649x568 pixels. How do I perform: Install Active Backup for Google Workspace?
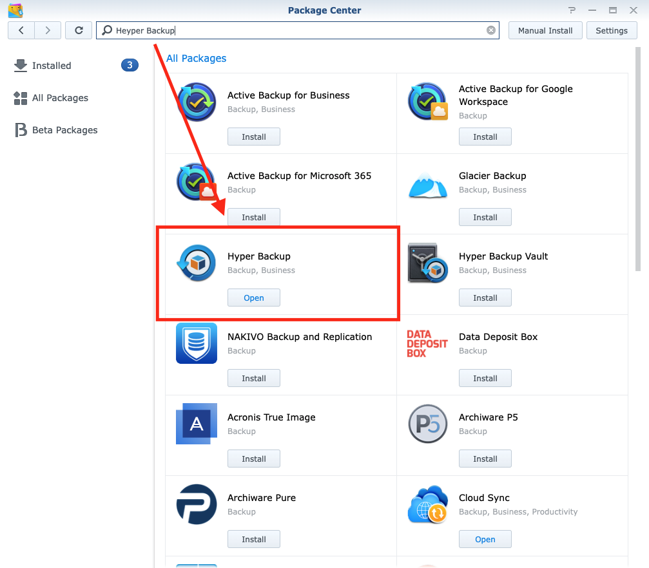[x=485, y=137]
